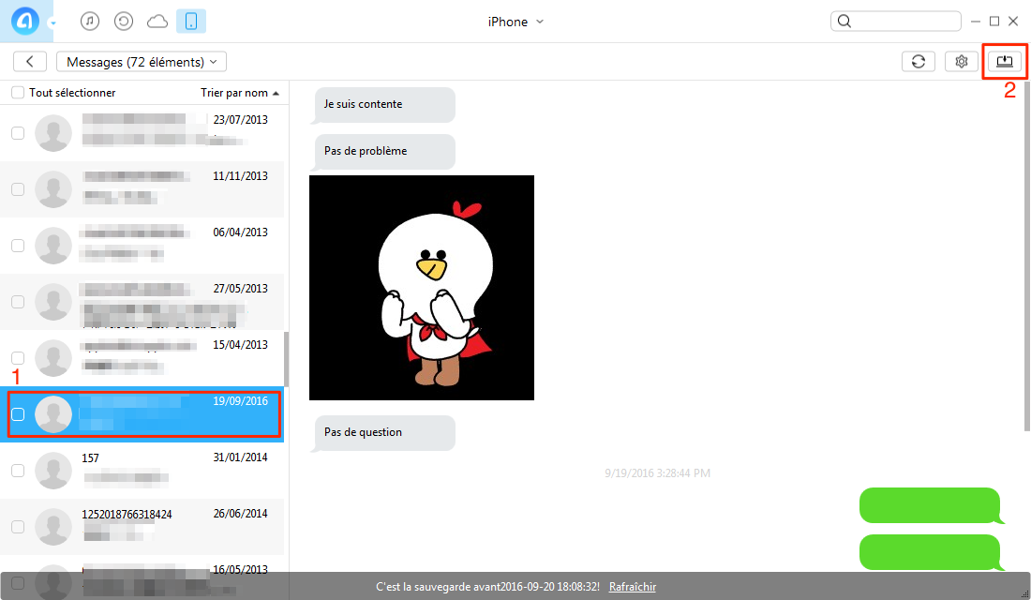Screen dimensions: 1031x600
Task: Tick the checkbox for 11/11/2013 conversation
Action: tap(18, 189)
